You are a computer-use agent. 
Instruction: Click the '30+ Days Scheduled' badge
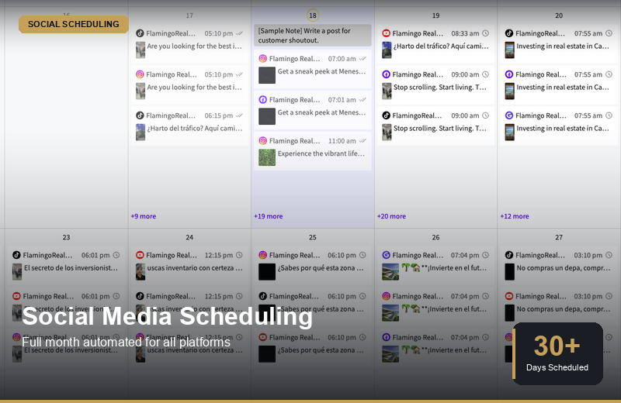(557, 353)
